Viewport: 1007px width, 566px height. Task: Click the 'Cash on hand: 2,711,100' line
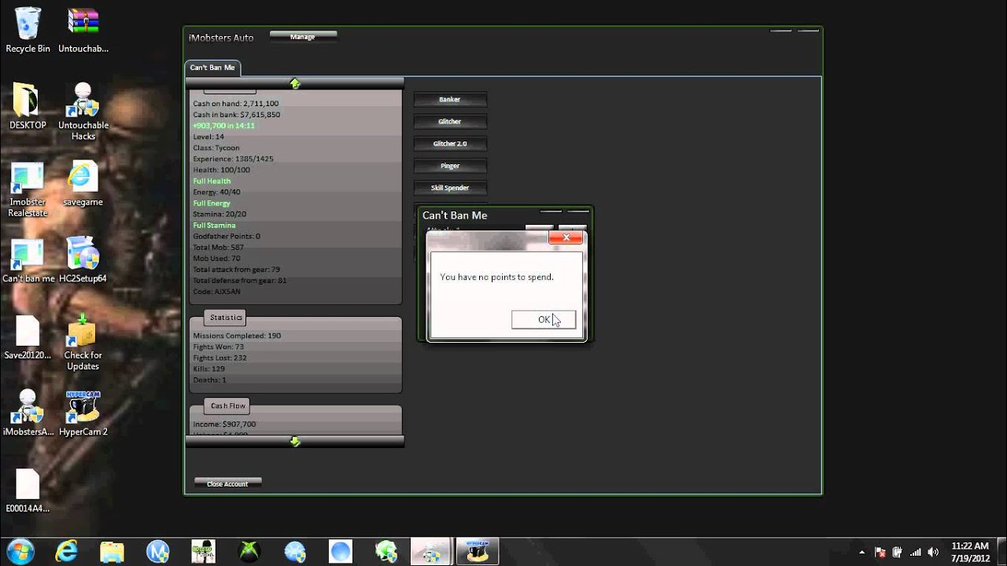236,104
